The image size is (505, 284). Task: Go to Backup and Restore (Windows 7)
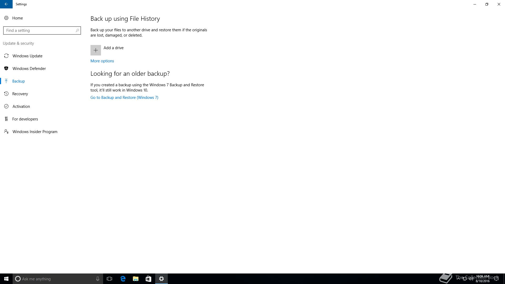pos(124,98)
